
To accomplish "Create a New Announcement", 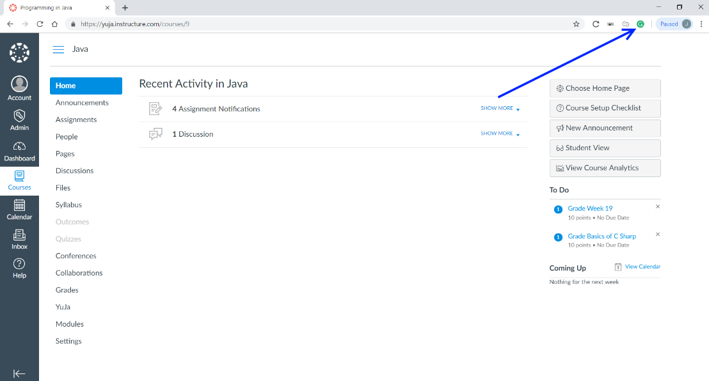I will pos(605,128).
